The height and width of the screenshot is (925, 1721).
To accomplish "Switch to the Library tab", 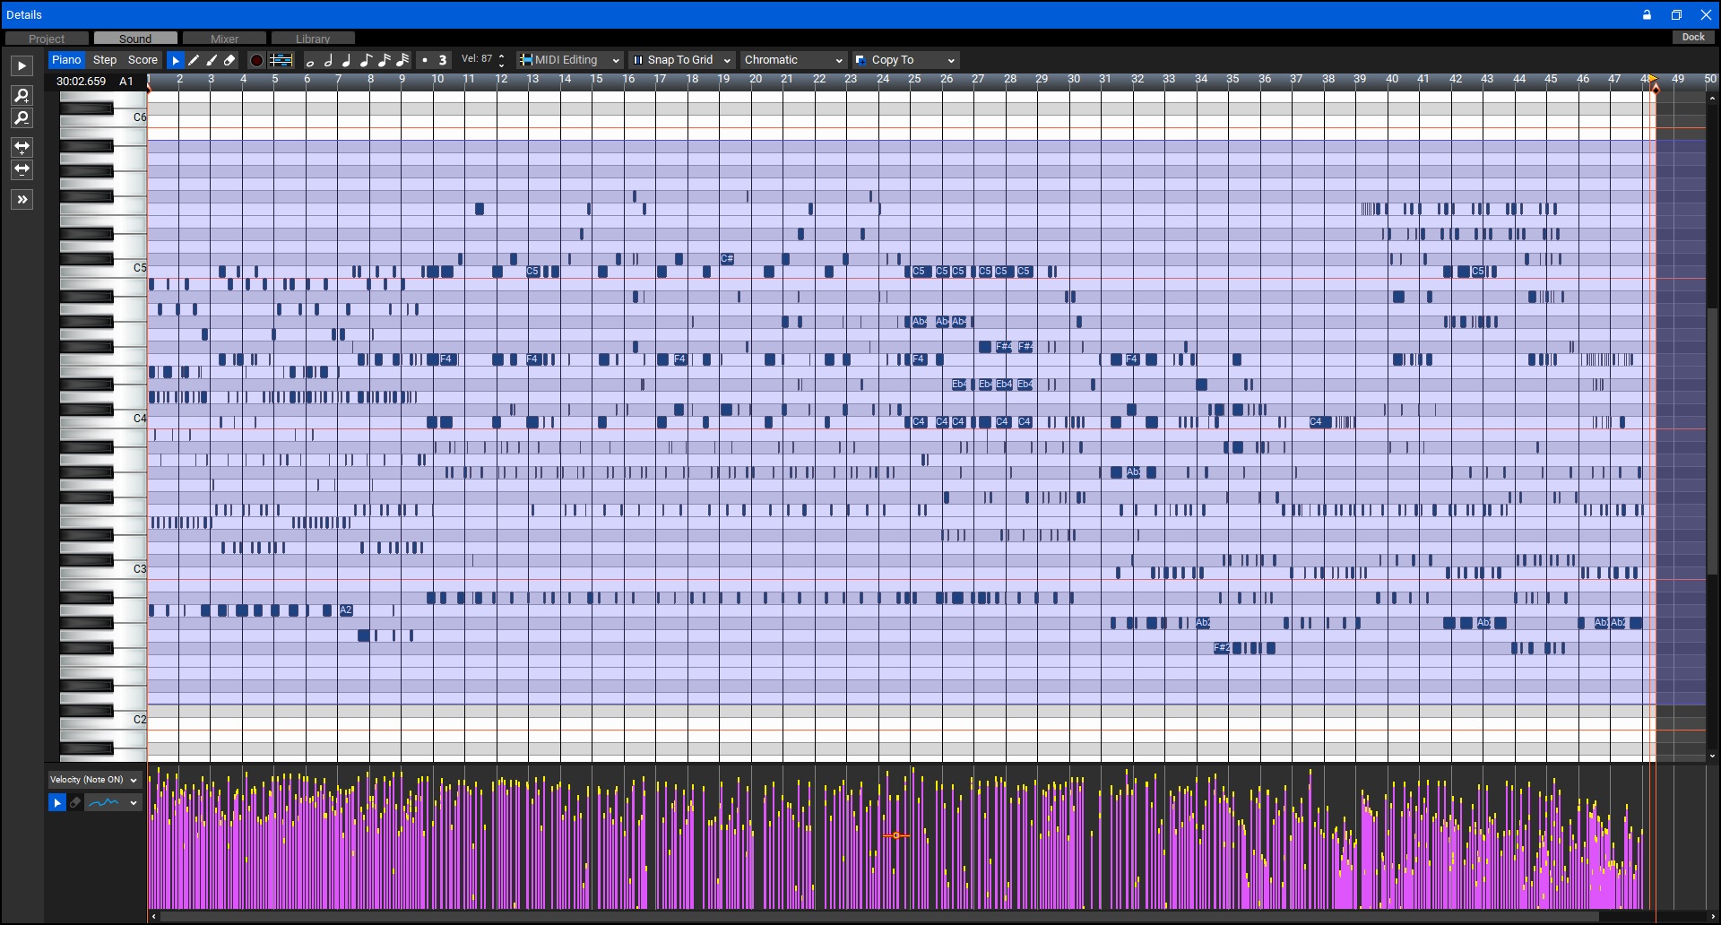I will [x=313, y=39].
